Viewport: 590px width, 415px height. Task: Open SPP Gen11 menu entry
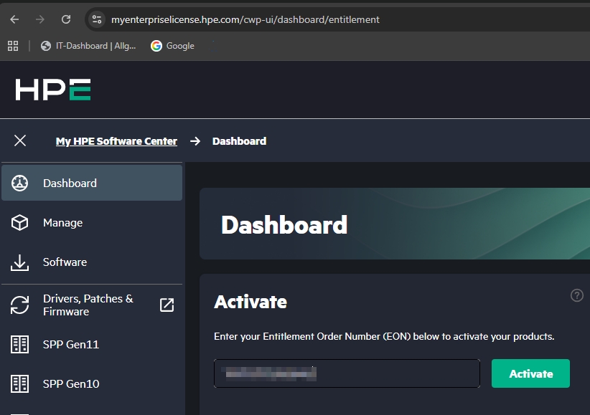tap(70, 345)
